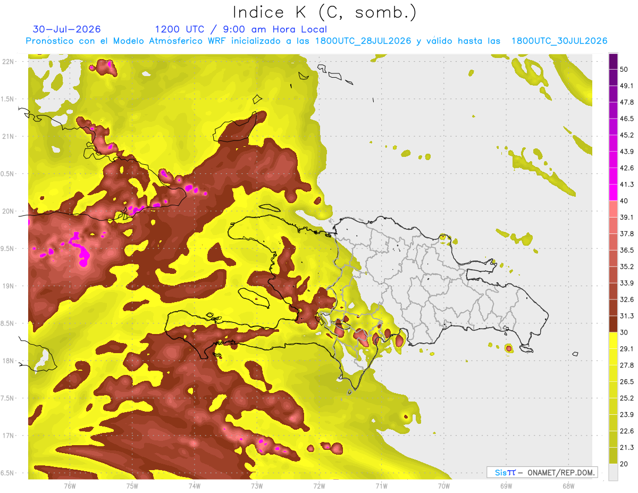Click the "40" color scale value
The height and width of the screenshot is (493, 638).
click(624, 201)
